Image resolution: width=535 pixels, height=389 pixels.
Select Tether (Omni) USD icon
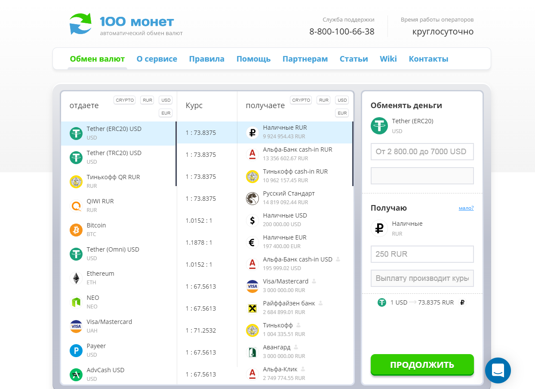tap(76, 254)
